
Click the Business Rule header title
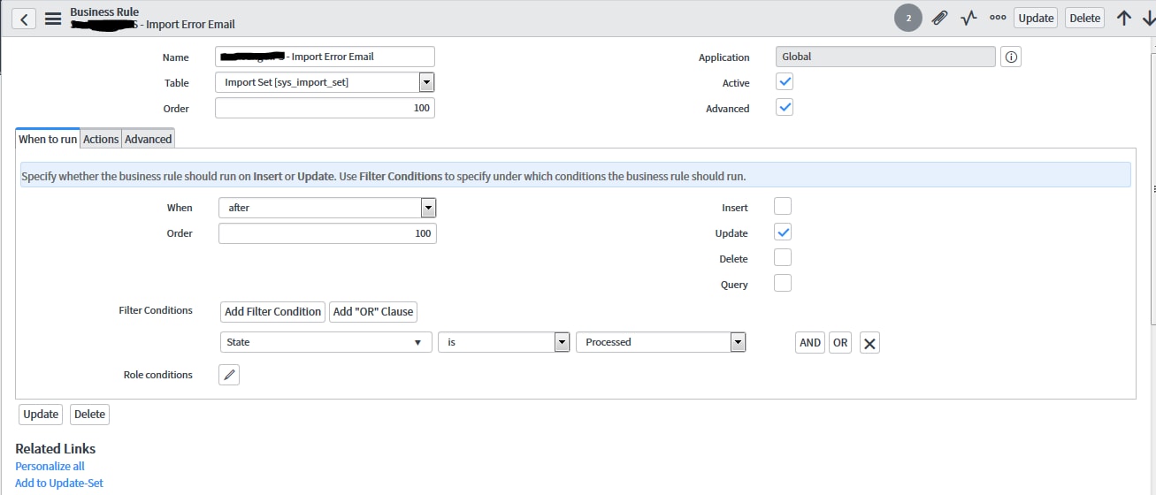point(104,11)
